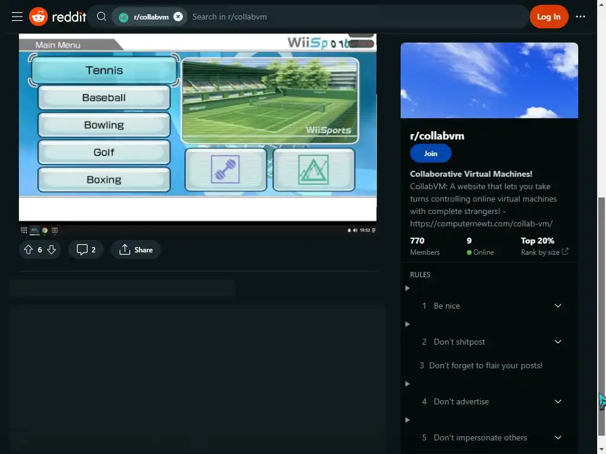Image resolution: width=606 pixels, height=454 pixels.
Task: Click the search magnifier icon
Action: [x=101, y=17]
